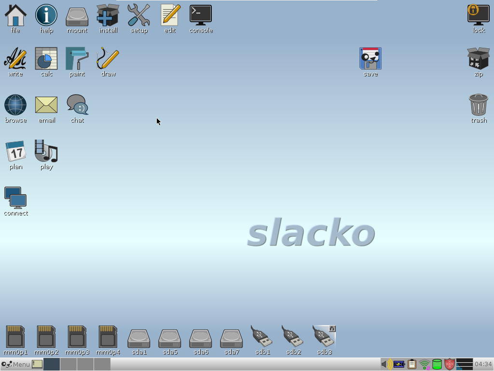494x371 pixels.
Task: Open the draw vector icon
Action: [x=108, y=58]
